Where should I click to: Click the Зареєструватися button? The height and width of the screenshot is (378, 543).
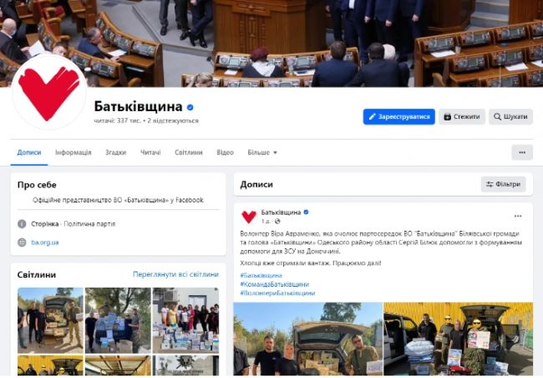(x=399, y=116)
